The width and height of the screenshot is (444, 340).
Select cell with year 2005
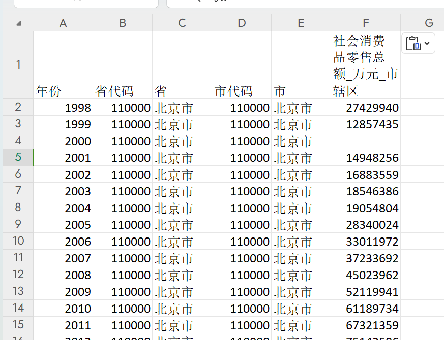63,224
